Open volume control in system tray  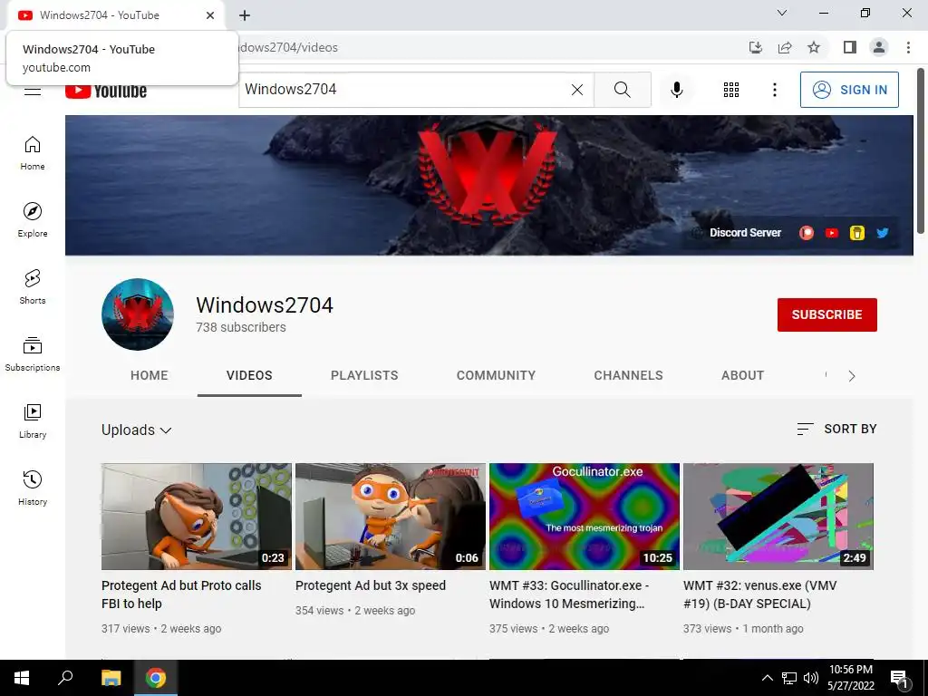(811, 678)
